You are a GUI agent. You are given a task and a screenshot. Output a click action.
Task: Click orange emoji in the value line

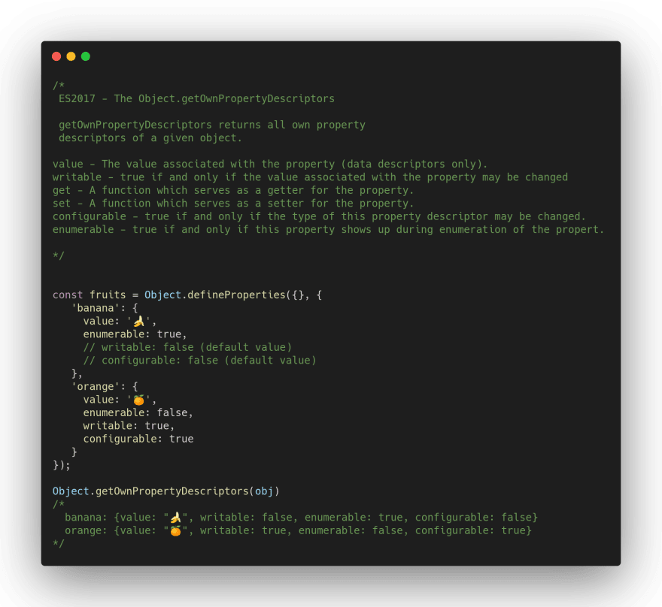pyautogui.click(x=138, y=400)
